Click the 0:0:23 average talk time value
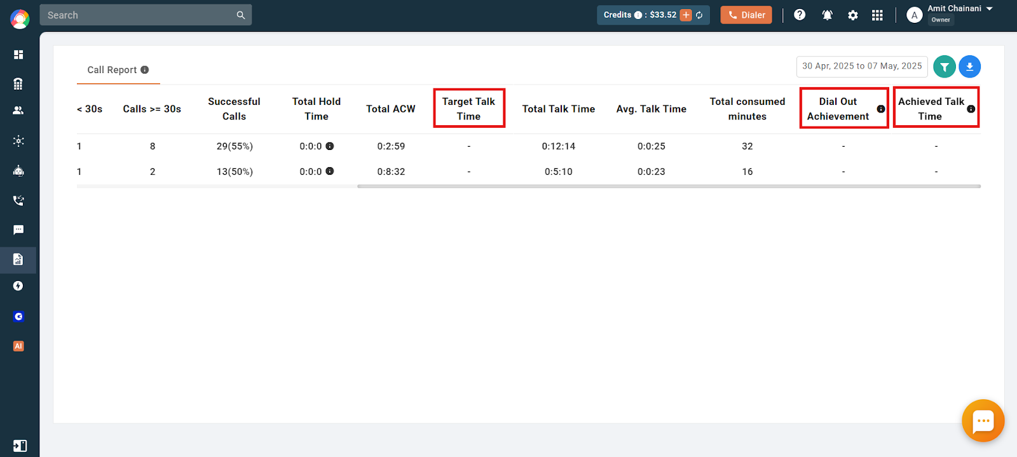 pos(652,172)
